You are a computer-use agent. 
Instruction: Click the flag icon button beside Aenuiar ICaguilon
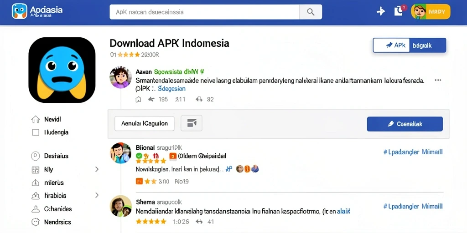(192, 123)
